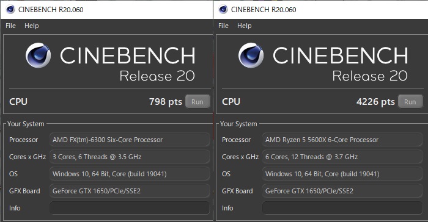Open File menu in the left window
428x222 pixels.
[x=10, y=26]
